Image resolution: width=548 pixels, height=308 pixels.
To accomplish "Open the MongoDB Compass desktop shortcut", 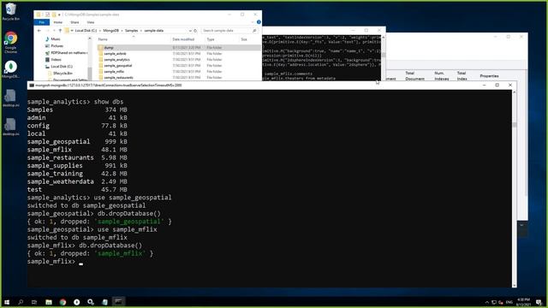I will coord(10,69).
